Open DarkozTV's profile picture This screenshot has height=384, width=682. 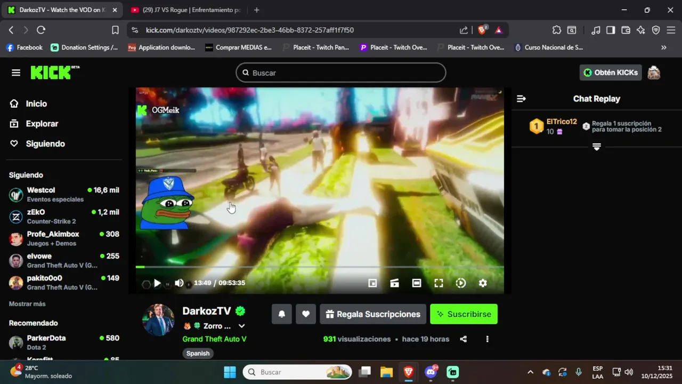(x=158, y=320)
